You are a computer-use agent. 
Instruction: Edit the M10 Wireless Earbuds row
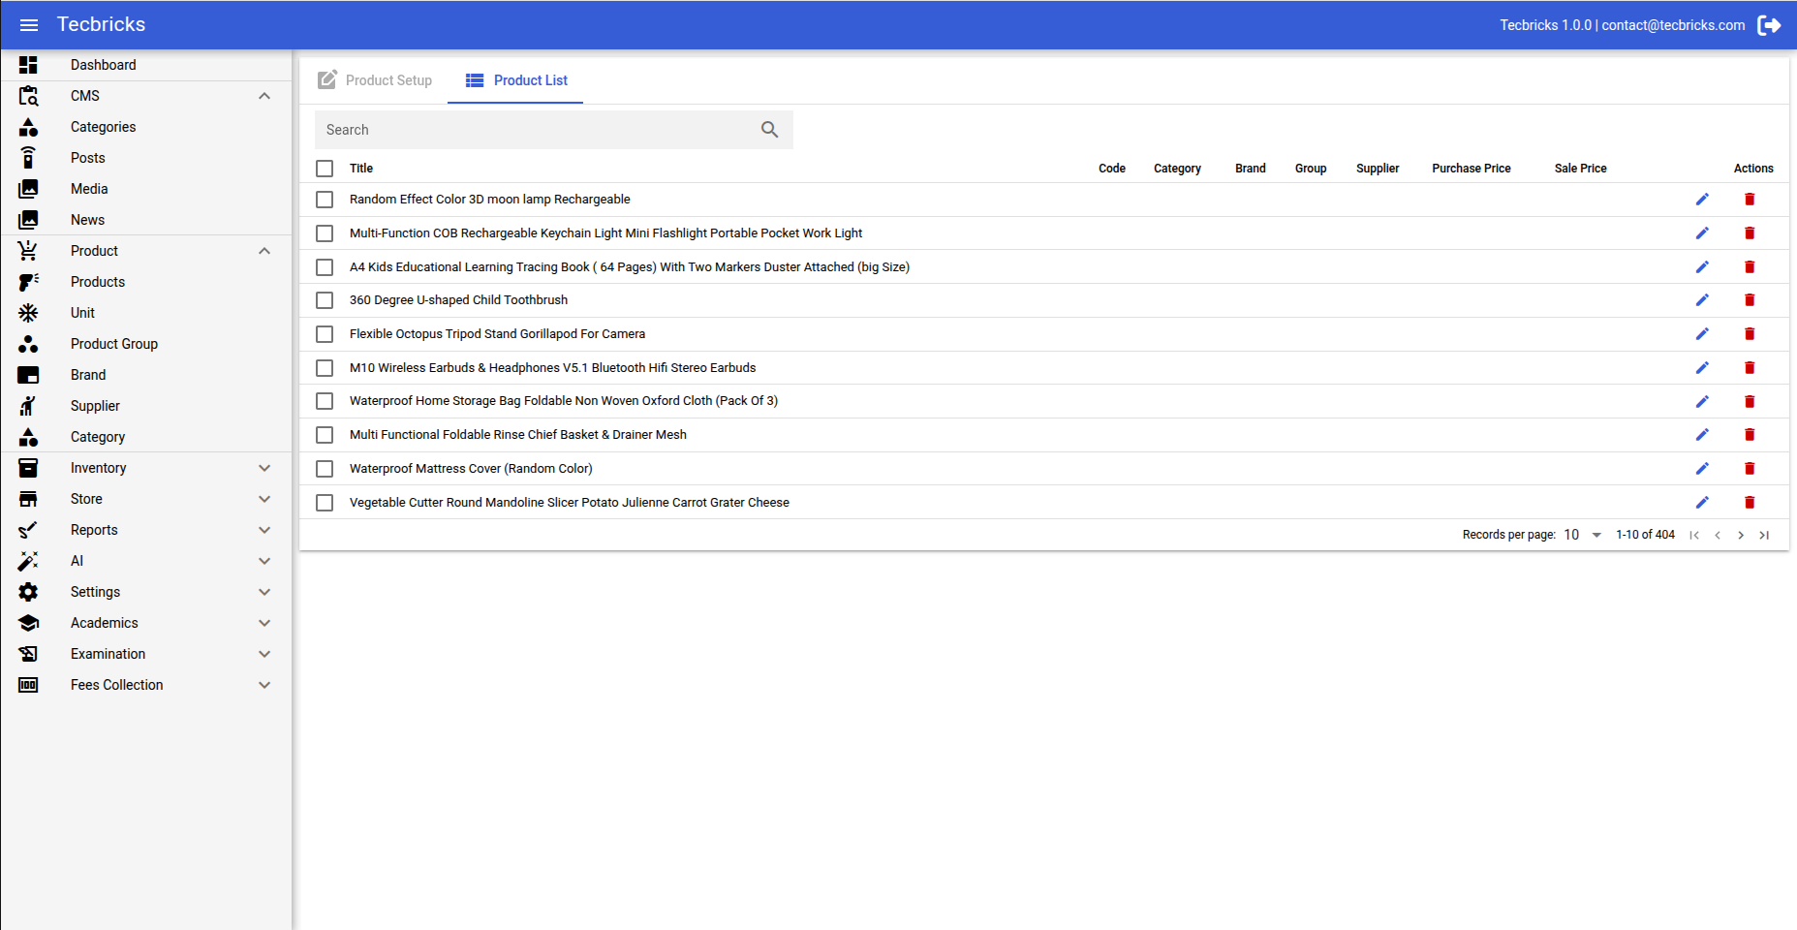click(1702, 368)
